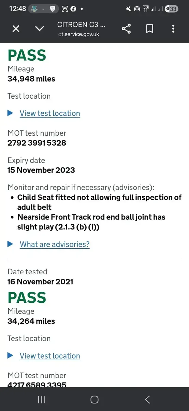The height and width of the screenshot is (411, 189).
Task: Expand What are advisories disclosure triangle
Action: [10, 244]
